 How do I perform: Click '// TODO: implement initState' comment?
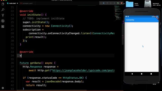[44, 18]
